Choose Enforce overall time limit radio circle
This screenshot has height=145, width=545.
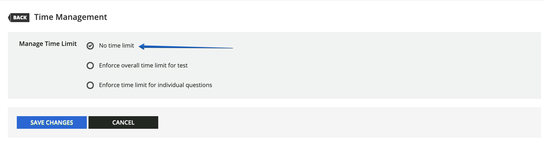90,66
